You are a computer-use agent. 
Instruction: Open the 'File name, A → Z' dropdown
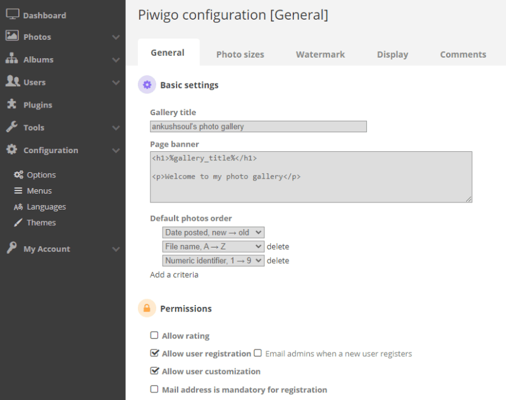[x=213, y=247]
